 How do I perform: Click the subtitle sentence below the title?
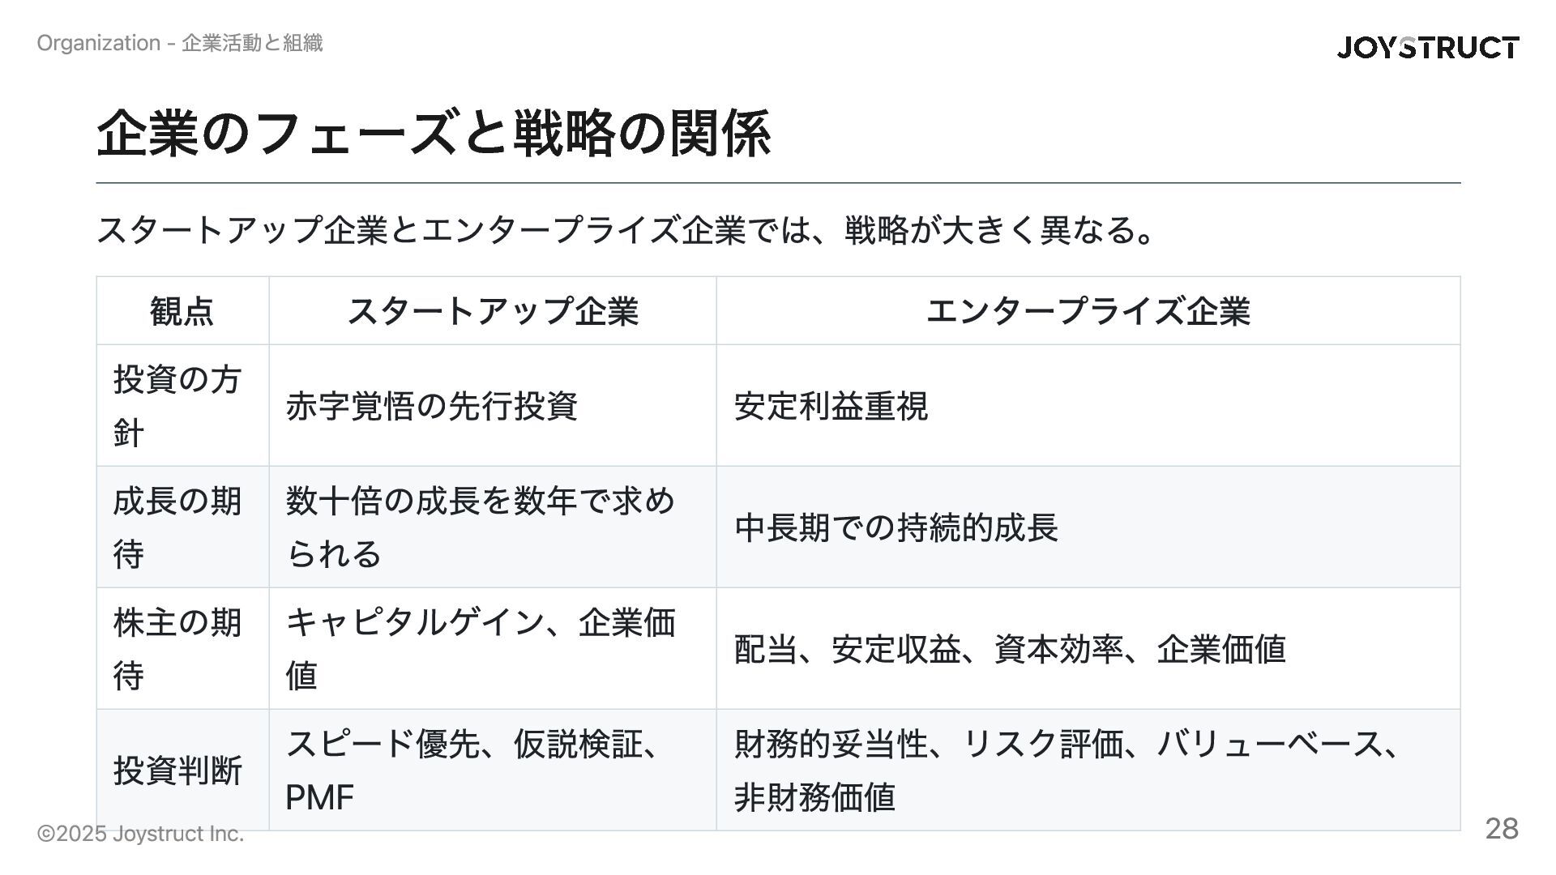pos(626,231)
